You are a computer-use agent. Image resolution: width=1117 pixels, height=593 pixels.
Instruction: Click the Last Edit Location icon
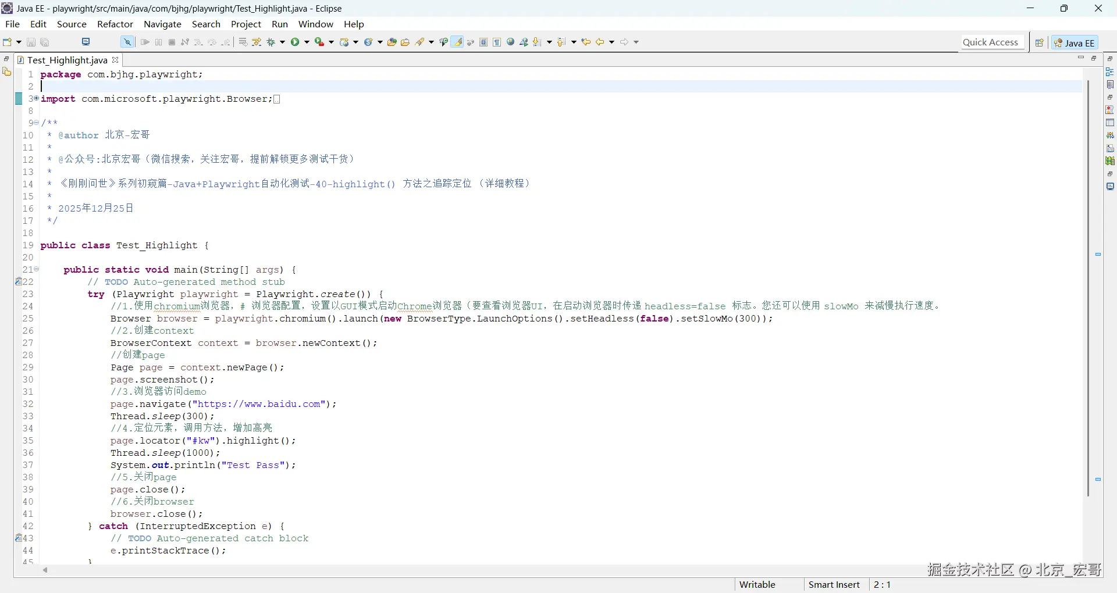pos(586,42)
